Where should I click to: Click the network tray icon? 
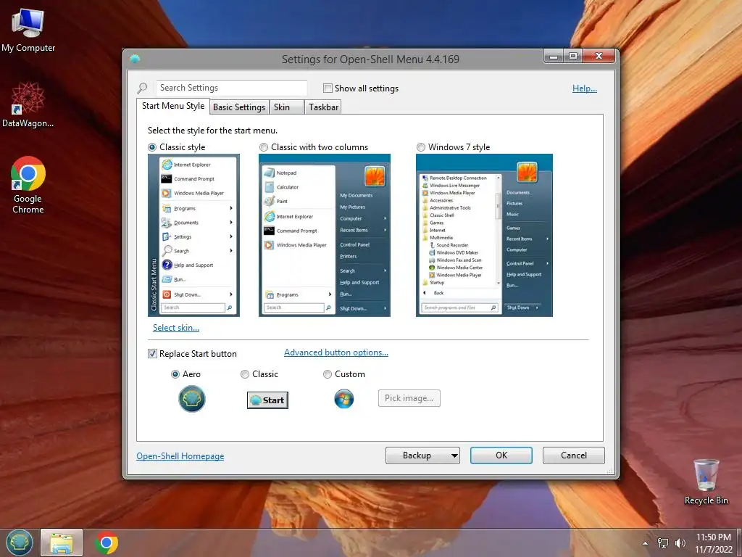pos(663,543)
